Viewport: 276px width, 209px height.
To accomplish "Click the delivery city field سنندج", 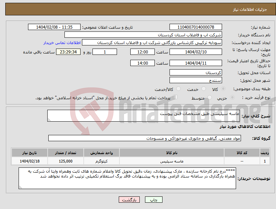I will (x=196, y=80).
